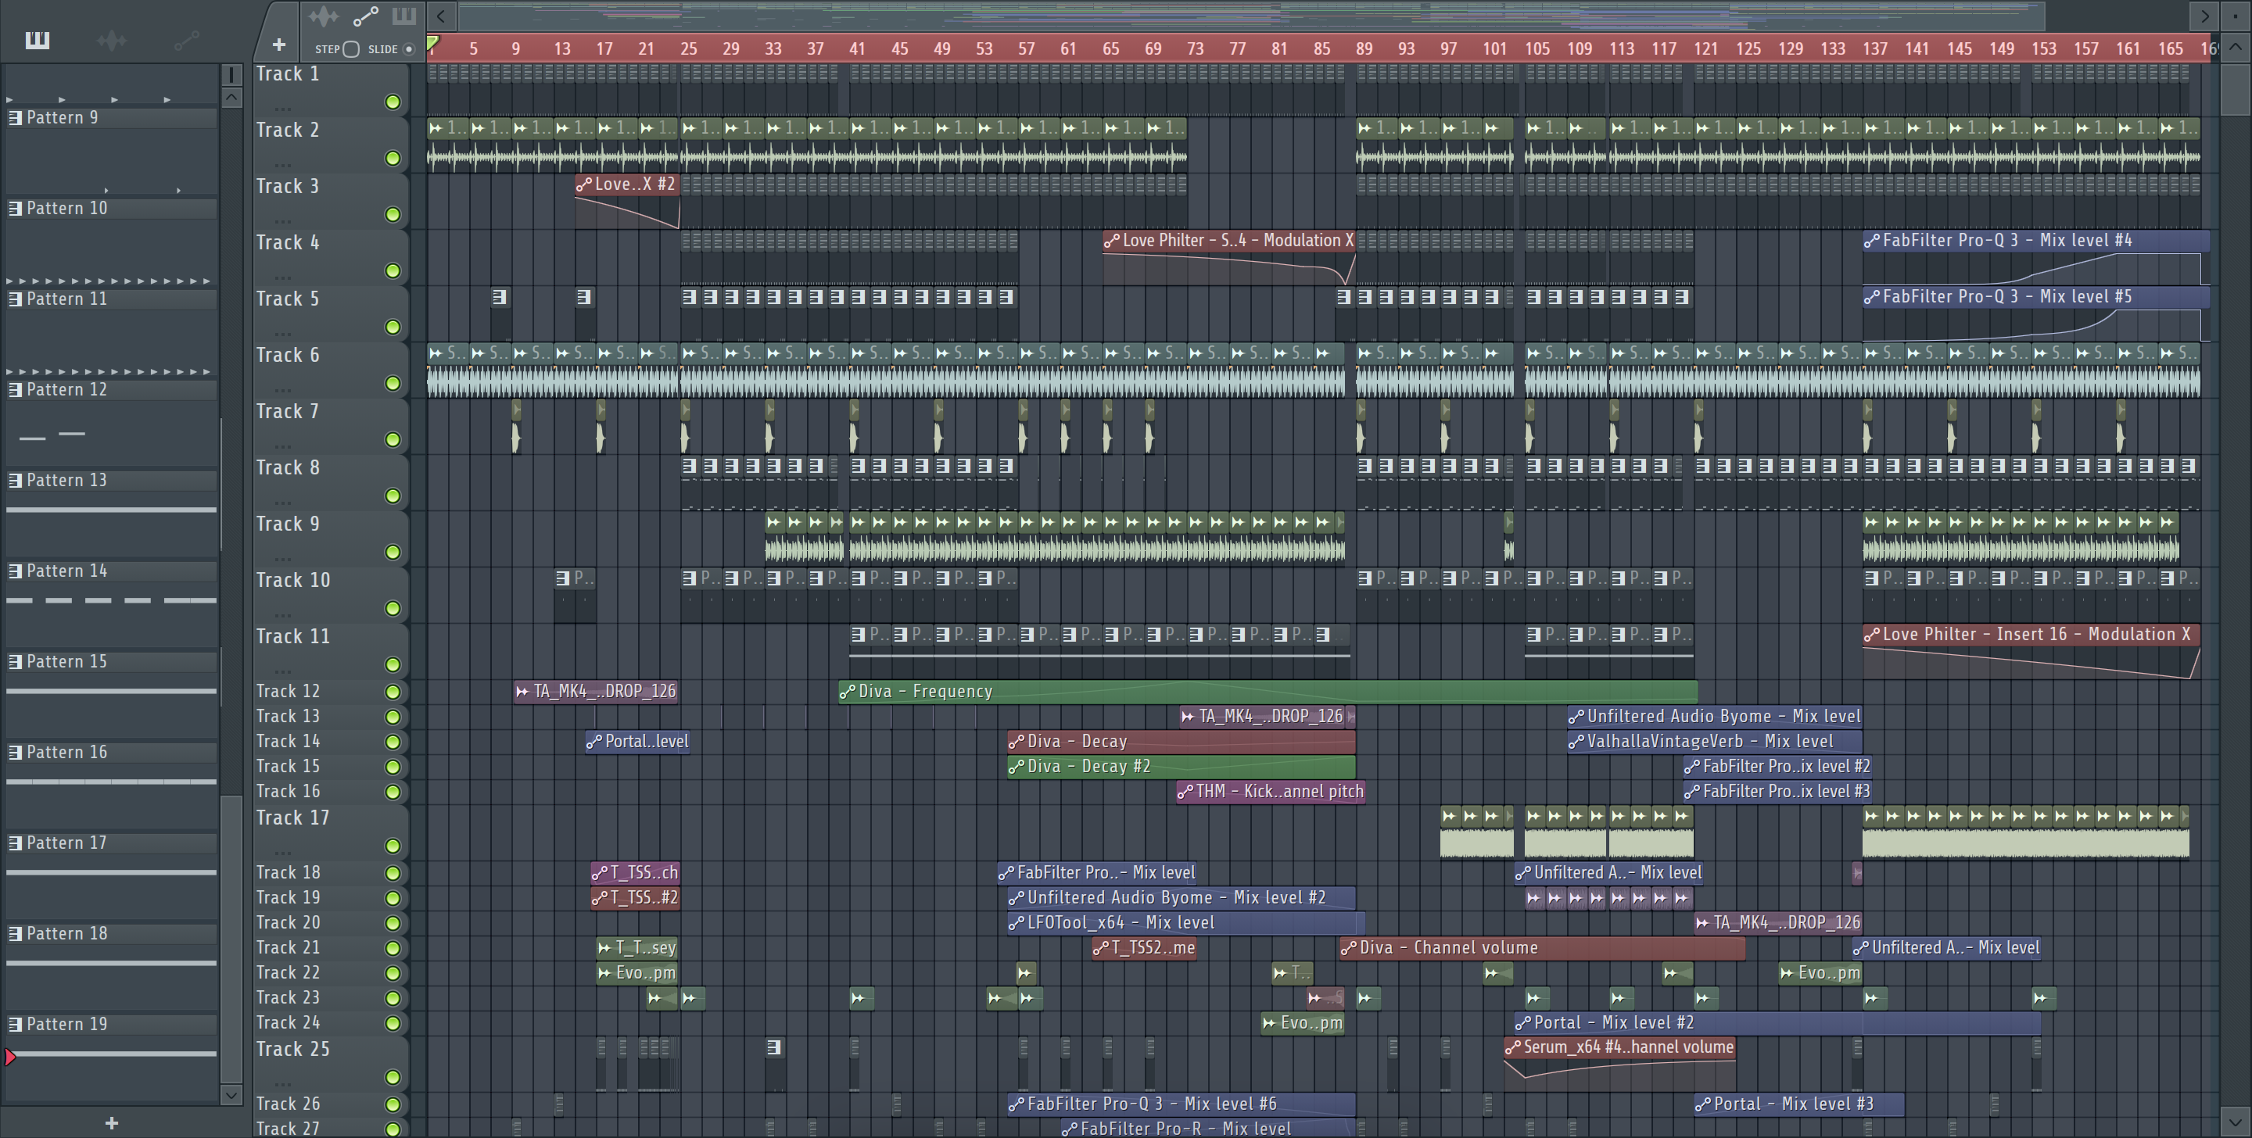
Task: Select the FabFilter Pro-R - Mix level clip
Action: tap(1208, 1129)
